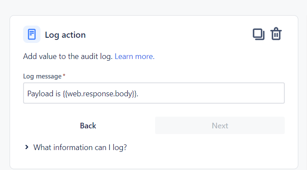The image size is (307, 170).
Task: Expand the What information can I log chevron
Action: point(27,147)
